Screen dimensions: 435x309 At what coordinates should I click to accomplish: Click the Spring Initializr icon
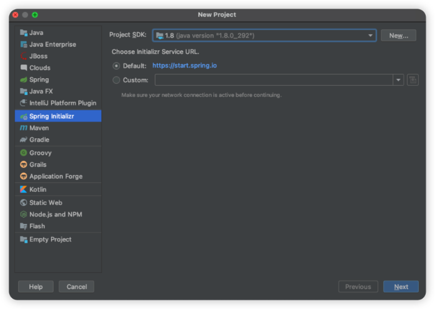click(24, 116)
